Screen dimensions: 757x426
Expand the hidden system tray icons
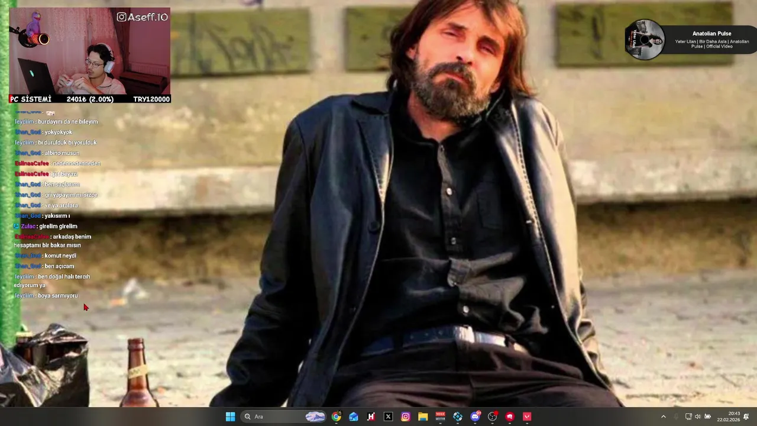[663, 417]
